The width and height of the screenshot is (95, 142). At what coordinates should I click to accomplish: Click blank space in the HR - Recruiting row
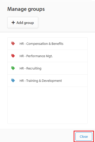(x=64, y=68)
